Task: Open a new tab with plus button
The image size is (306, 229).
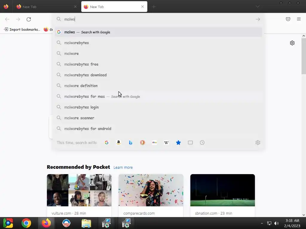Action: [154, 7]
